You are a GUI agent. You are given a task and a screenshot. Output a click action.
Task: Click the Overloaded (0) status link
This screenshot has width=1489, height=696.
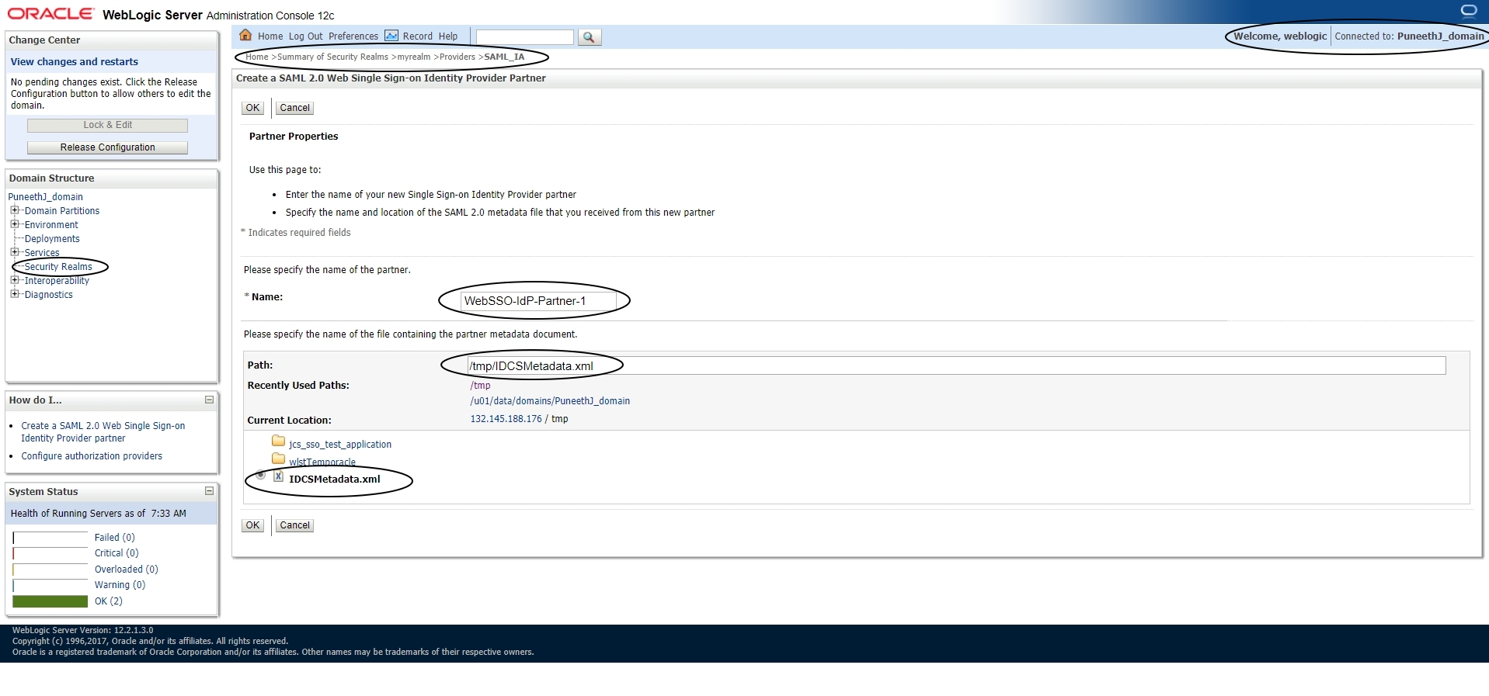[127, 570]
